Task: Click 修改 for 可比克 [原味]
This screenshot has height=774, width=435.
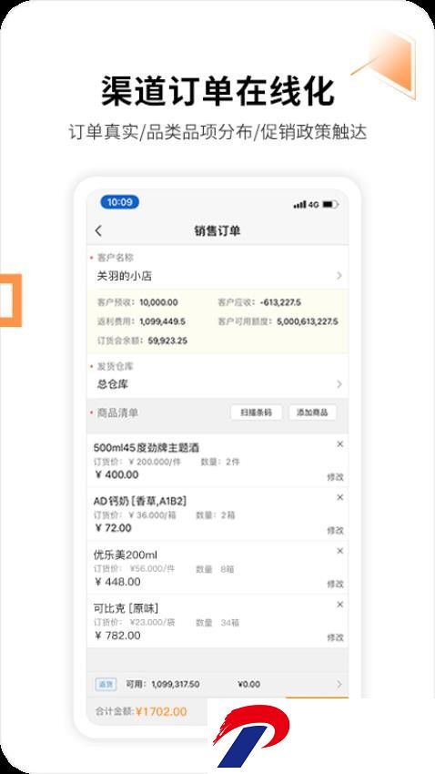Action: pos(336,637)
